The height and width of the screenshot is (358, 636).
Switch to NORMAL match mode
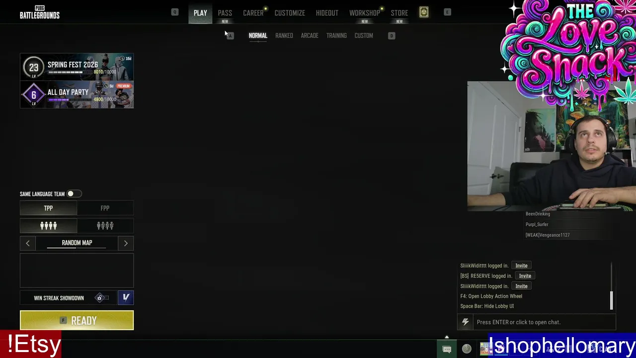tap(258, 36)
